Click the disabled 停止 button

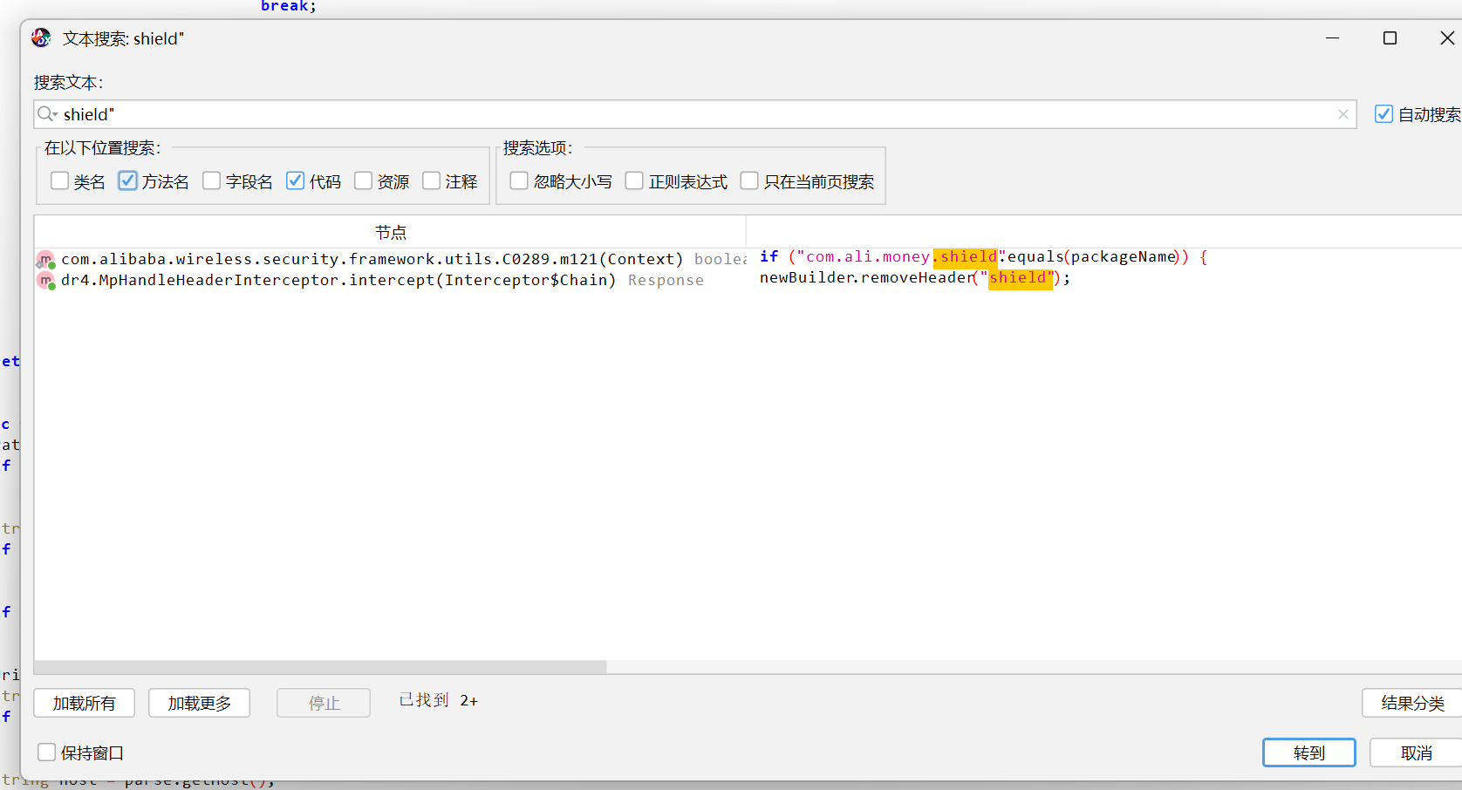324,703
